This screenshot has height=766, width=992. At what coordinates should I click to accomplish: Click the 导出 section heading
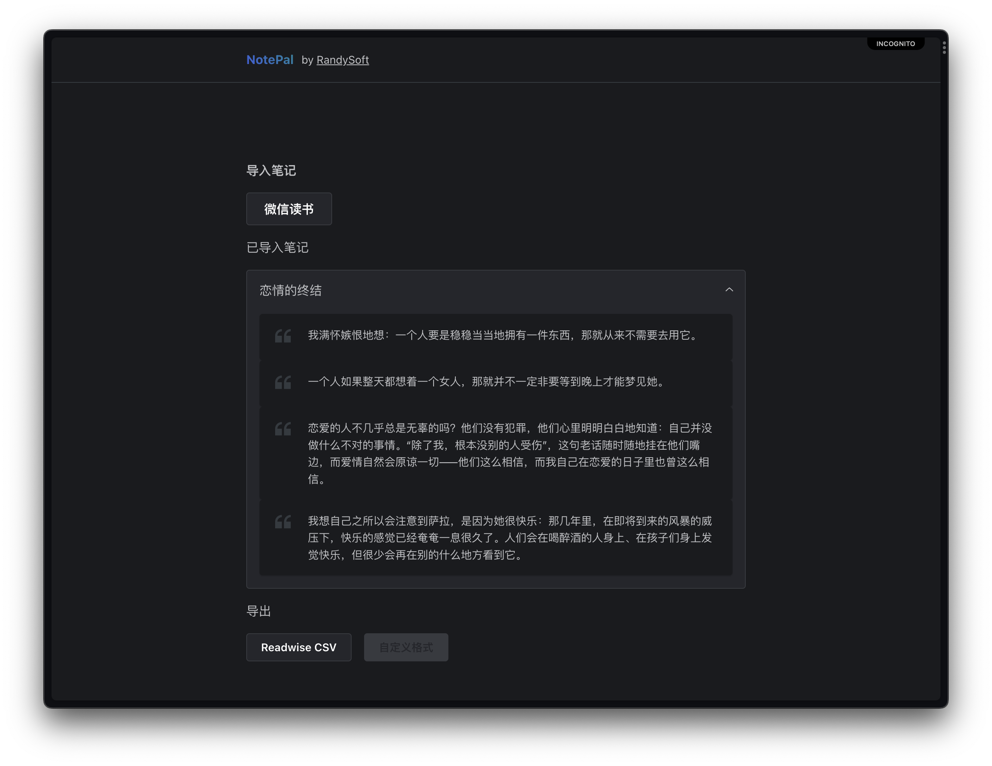(x=258, y=611)
